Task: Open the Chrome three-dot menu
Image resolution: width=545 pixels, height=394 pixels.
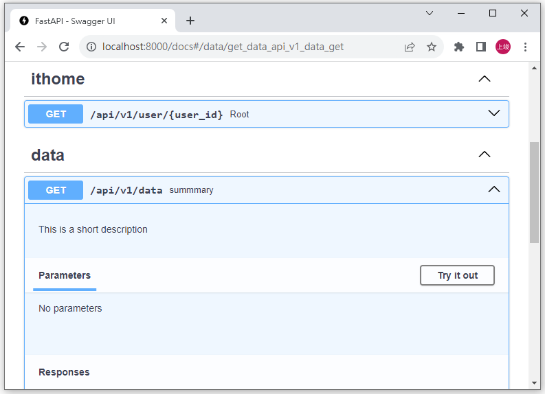Action: (525, 47)
